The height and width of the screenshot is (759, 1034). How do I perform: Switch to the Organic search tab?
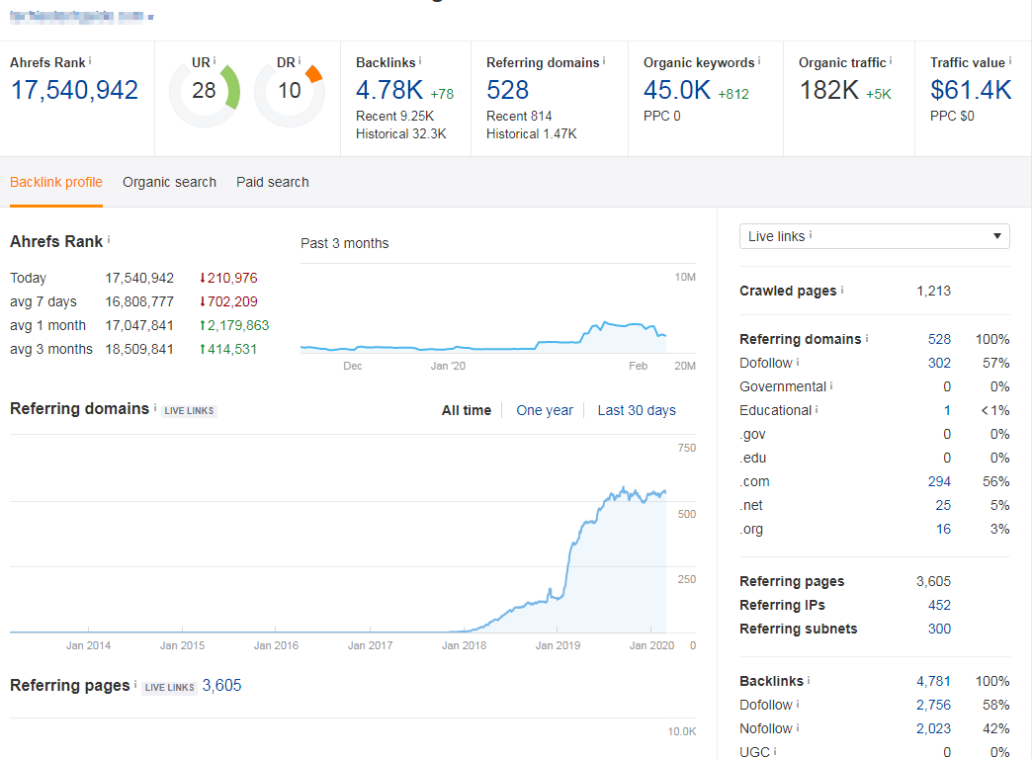169,182
